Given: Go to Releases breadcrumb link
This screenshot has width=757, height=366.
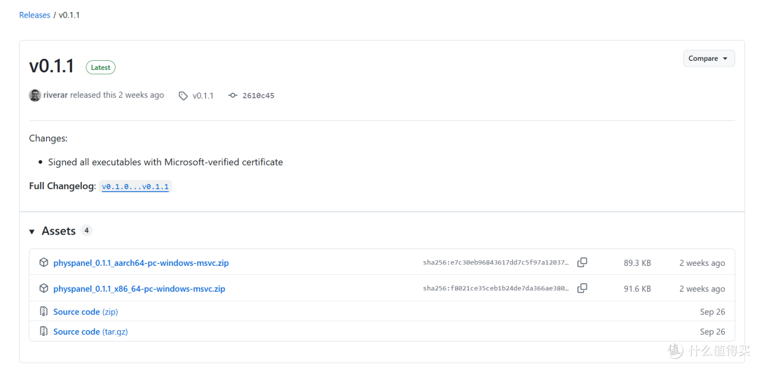Looking at the screenshot, I should coord(35,15).
